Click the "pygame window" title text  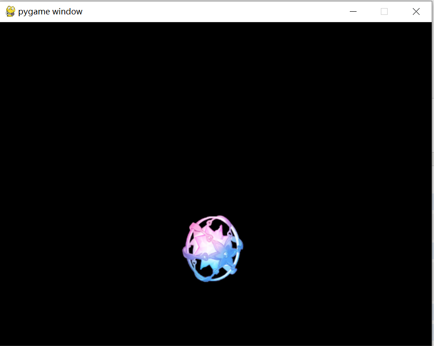(50, 12)
